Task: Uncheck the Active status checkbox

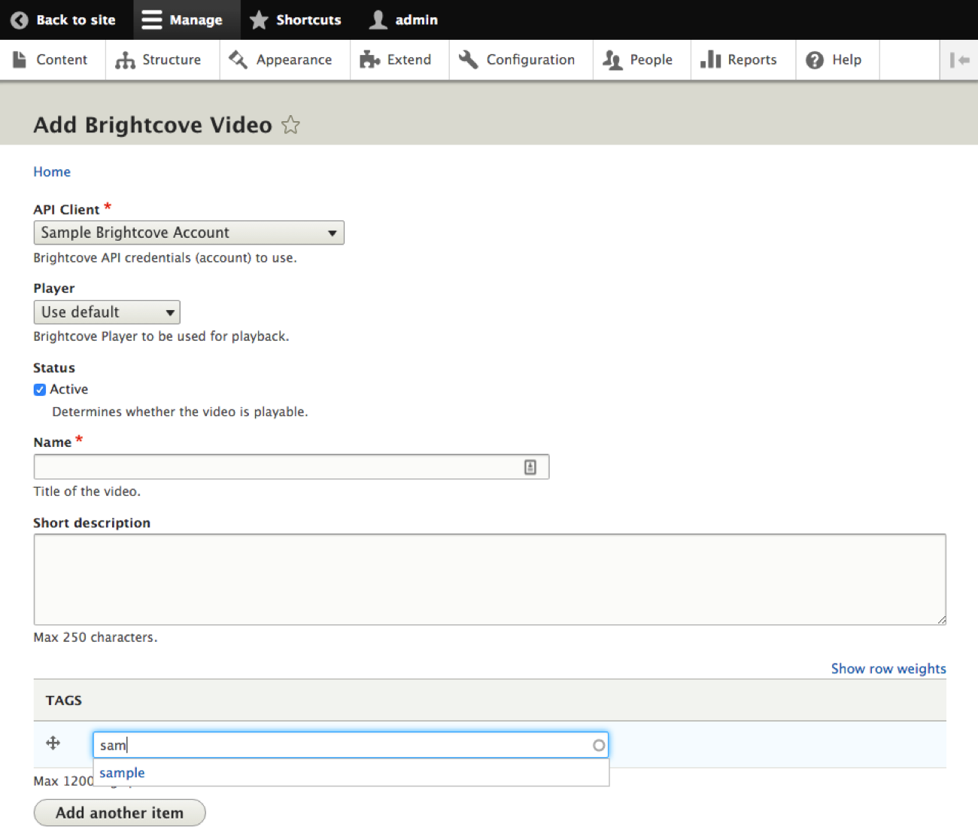Action: pos(40,390)
